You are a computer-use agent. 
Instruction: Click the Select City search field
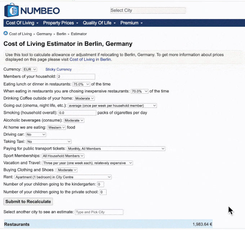tap(148, 10)
